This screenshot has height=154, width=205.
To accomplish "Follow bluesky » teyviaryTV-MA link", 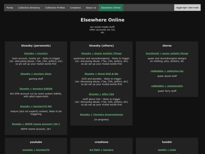I will (36, 106).
